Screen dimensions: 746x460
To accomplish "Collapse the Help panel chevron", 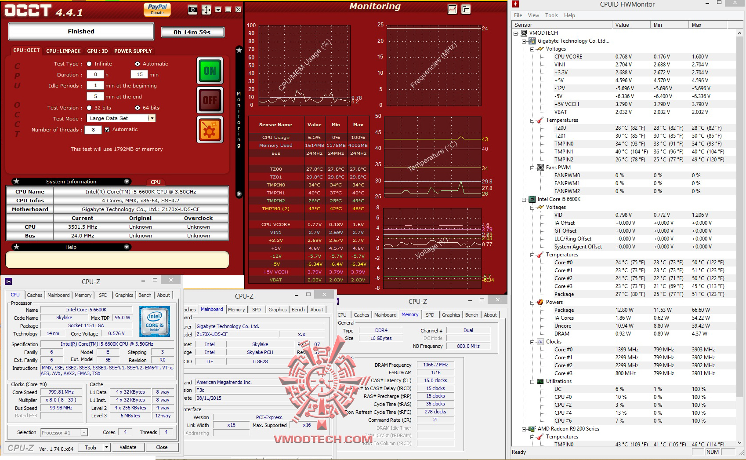I will 127,247.
